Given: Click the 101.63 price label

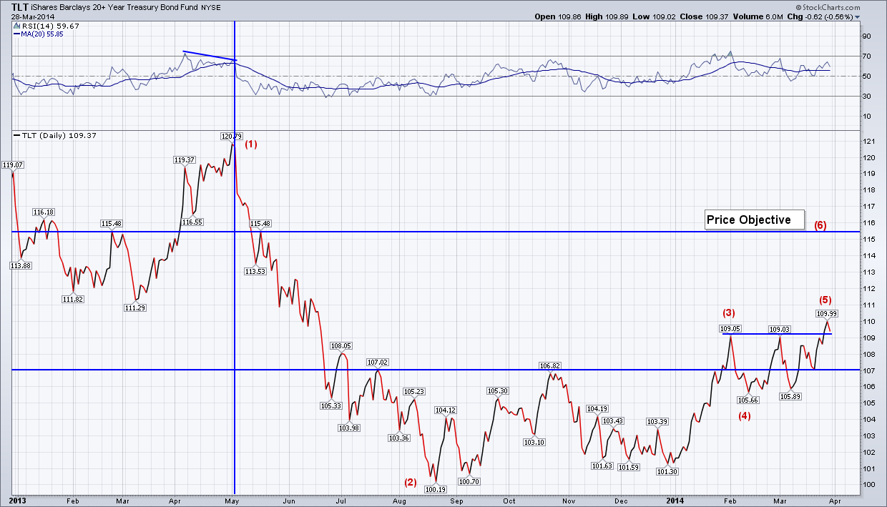Looking at the screenshot, I should [x=602, y=466].
